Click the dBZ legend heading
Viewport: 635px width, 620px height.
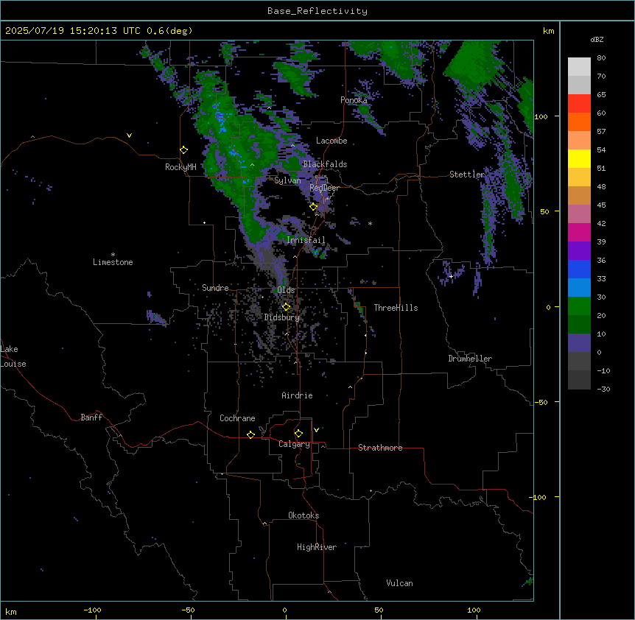coord(597,39)
